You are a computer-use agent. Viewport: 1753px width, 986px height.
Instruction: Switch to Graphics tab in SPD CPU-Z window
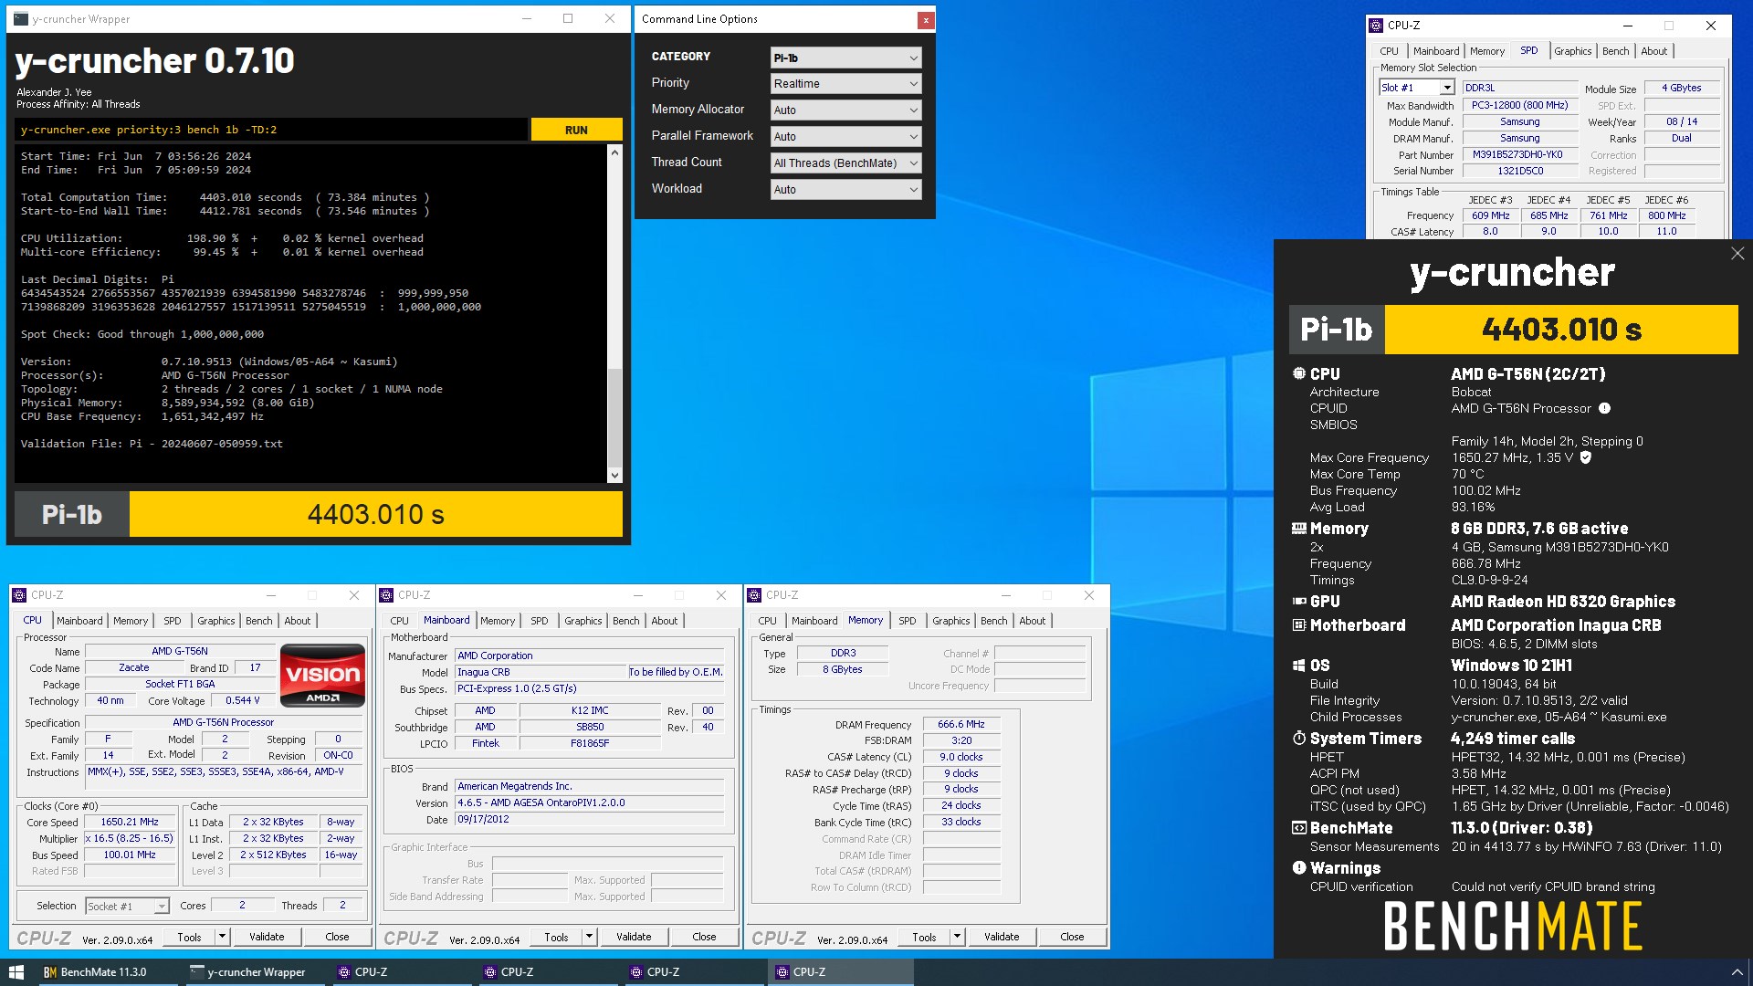(1572, 51)
